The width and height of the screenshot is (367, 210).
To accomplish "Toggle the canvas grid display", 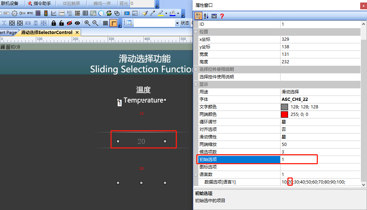I will [105, 23].
